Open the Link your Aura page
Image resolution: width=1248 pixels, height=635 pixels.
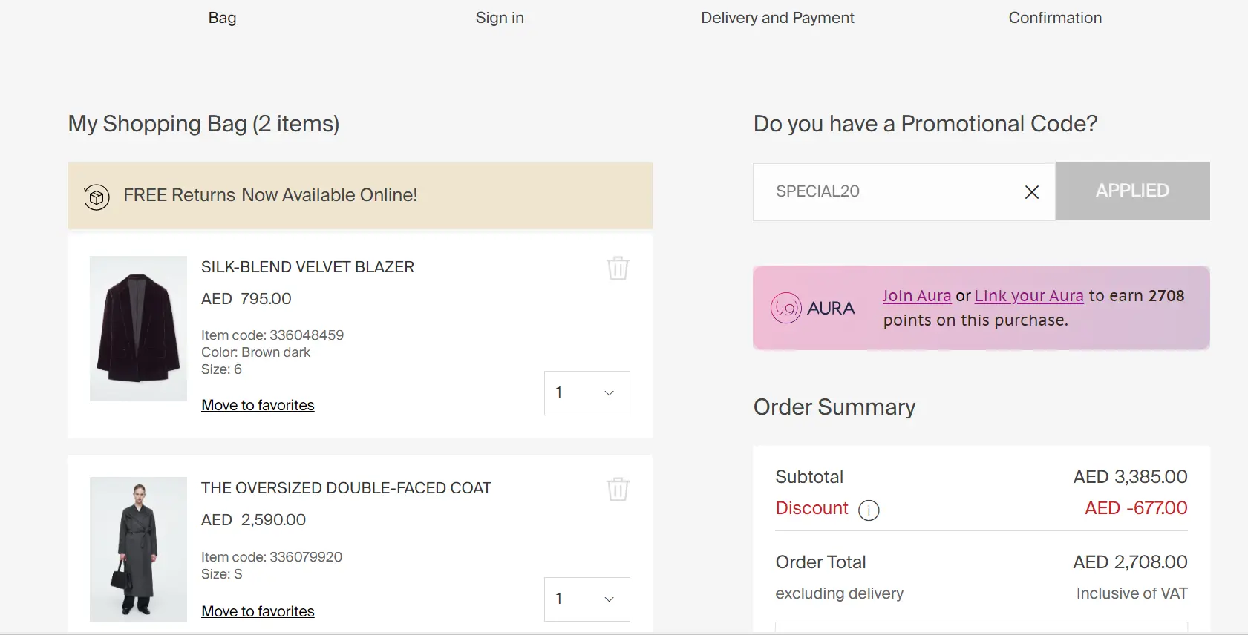(x=1028, y=295)
